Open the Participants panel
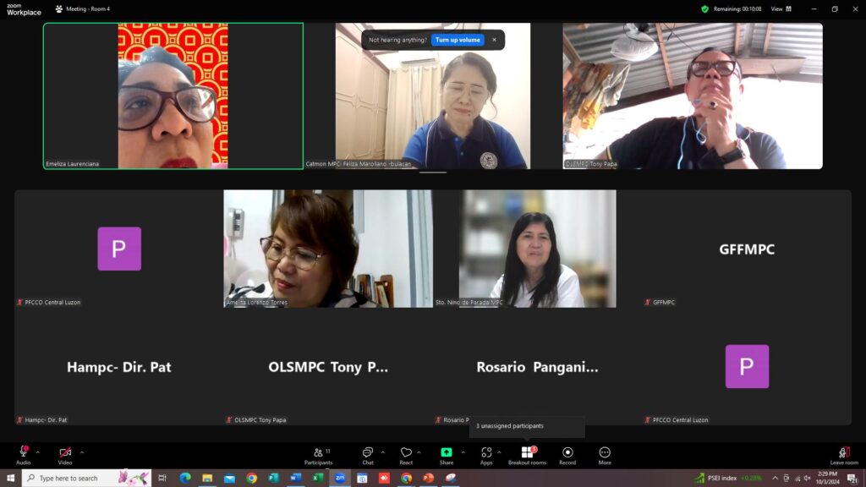Screen dimensions: 866x487 pyautogui.click(x=319, y=456)
